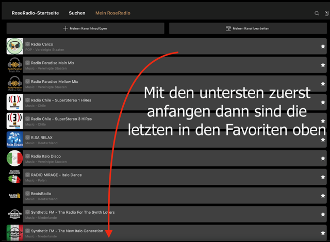Click the Synthetic FM Synth Lovers logo
The image size is (330, 242).
tap(15, 214)
